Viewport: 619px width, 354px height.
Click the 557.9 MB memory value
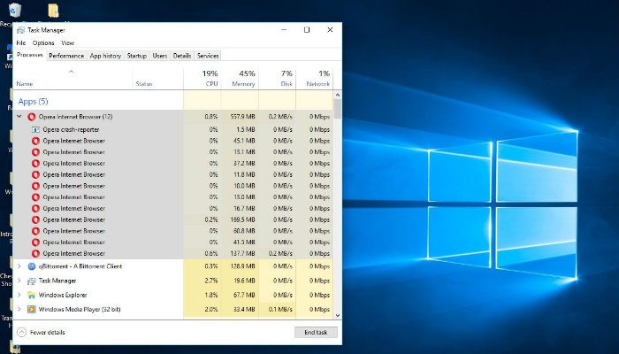pyautogui.click(x=243, y=117)
